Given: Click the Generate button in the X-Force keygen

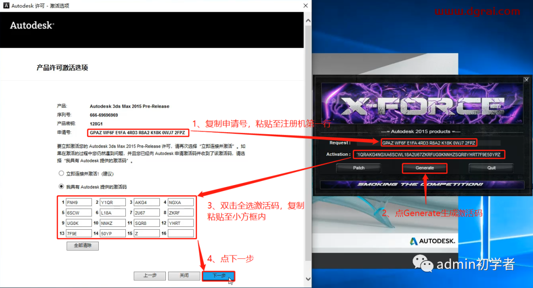Looking at the screenshot, I should tap(424, 168).
